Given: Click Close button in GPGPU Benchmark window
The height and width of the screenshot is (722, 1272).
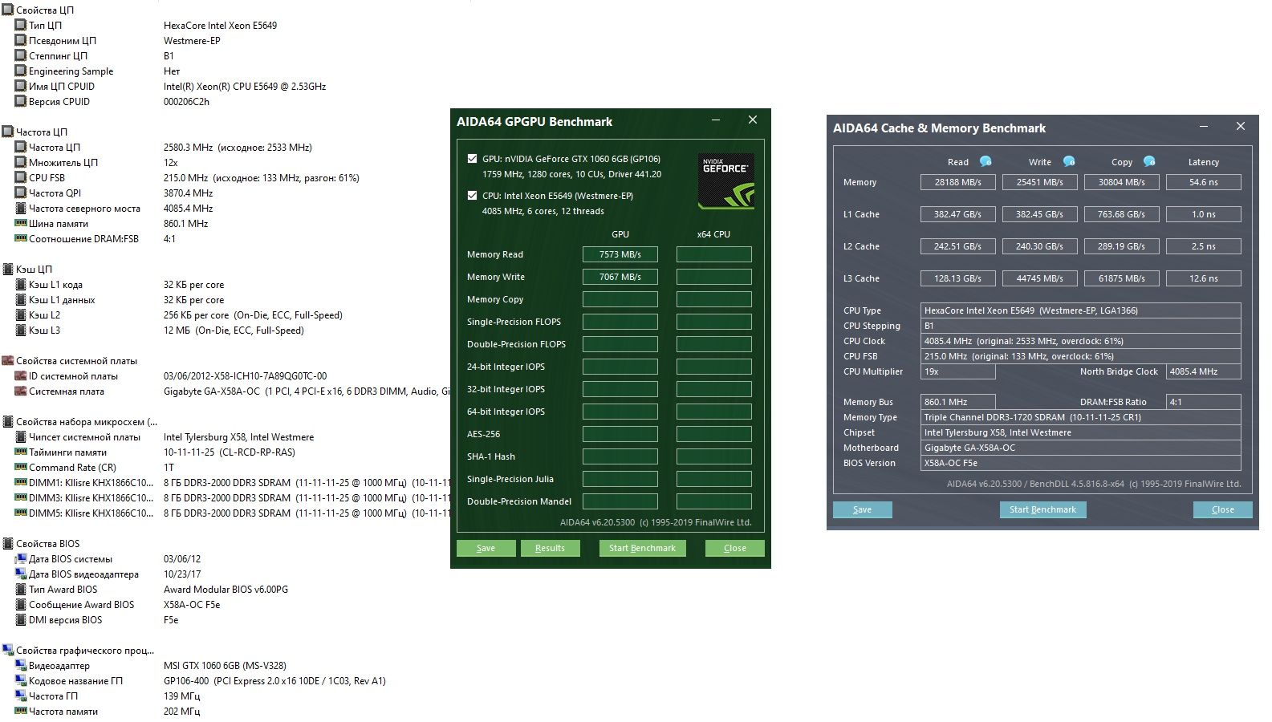Looking at the screenshot, I should click(x=734, y=548).
